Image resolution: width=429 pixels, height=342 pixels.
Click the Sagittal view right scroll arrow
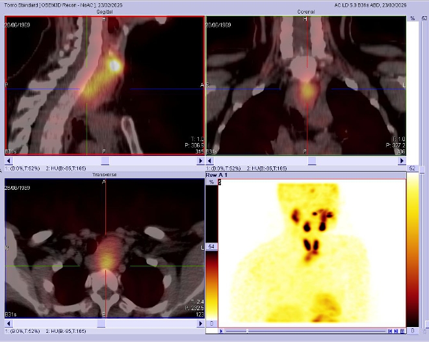(x=201, y=161)
